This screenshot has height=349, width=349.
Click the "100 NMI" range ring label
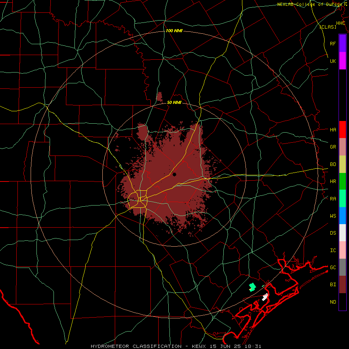coord(174,31)
